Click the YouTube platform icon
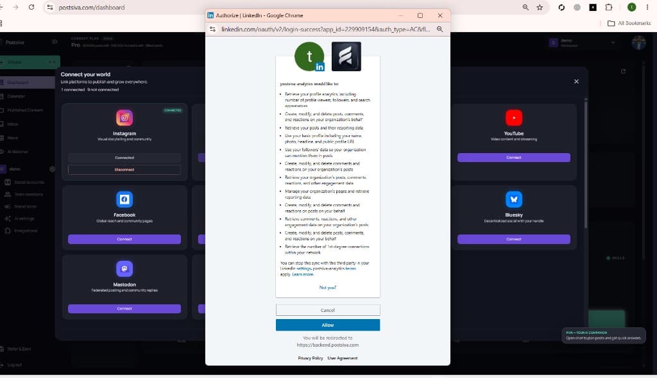Screen dimensions: 657x378 514,118
